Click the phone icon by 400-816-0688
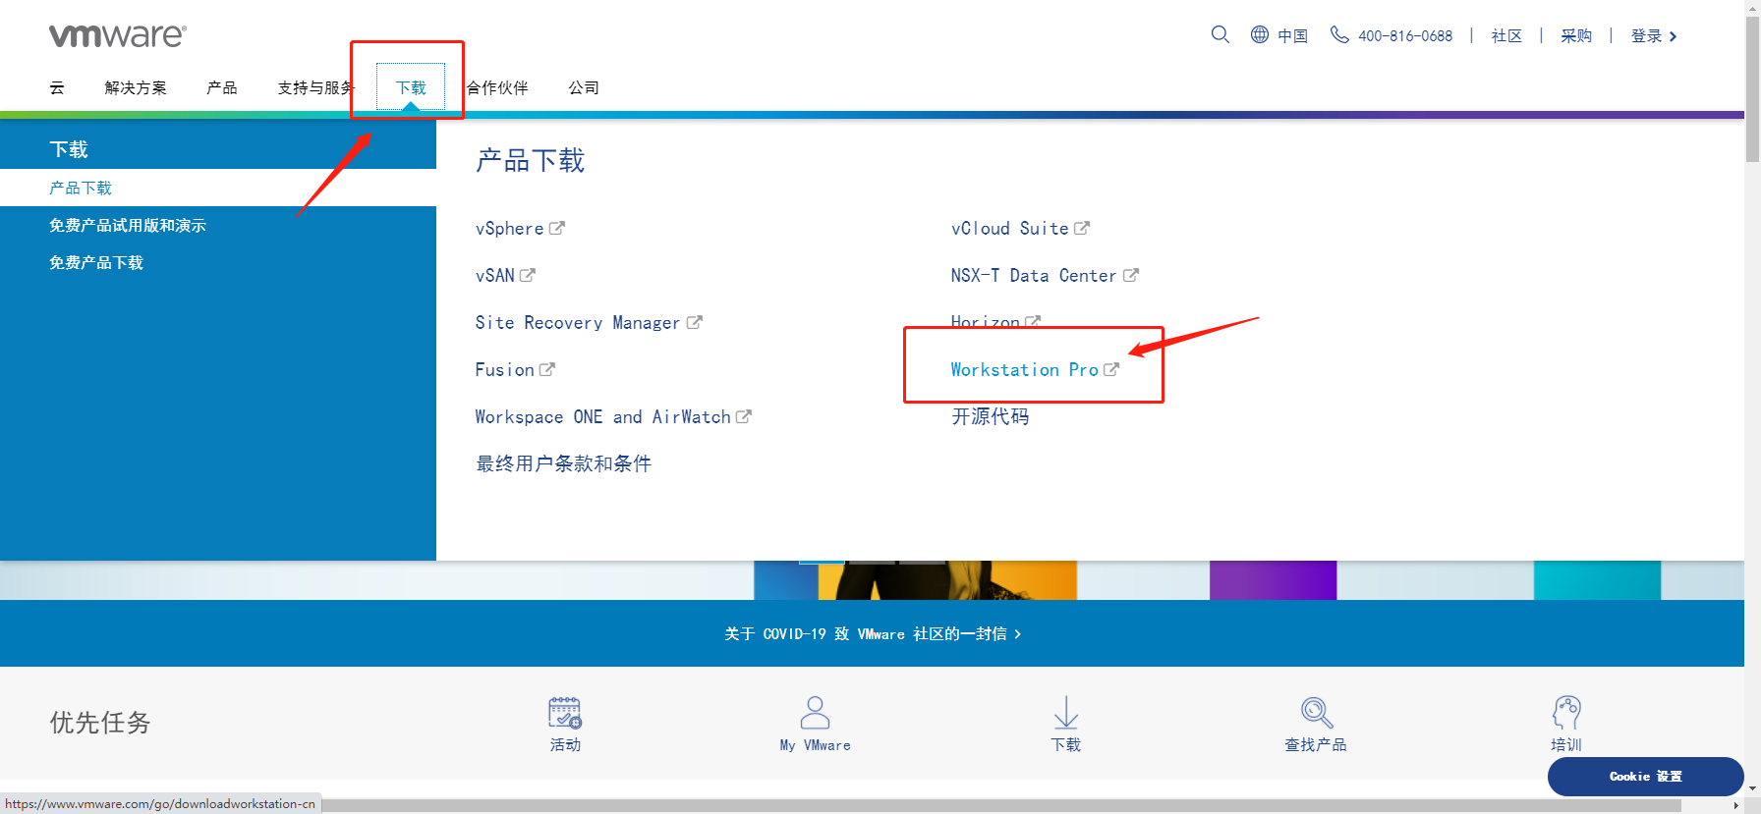The width and height of the screenshot is (1761, 814). pos(1339,34)
